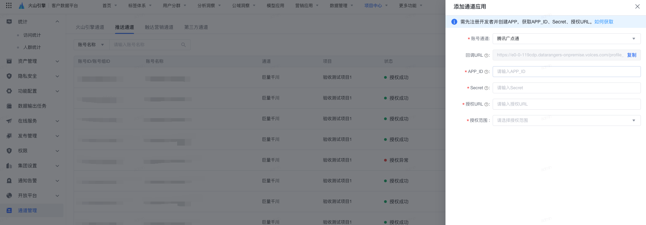
Task: Open the 账号通道 dropdown
Action: click(566, 39)
